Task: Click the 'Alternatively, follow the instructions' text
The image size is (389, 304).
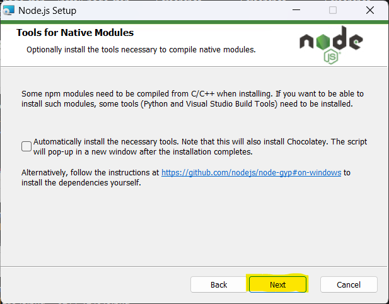Action: (90, 172)
